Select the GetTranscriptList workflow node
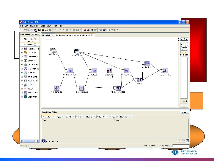This screenshot has height=161, width=214. (x=70, y=71)
